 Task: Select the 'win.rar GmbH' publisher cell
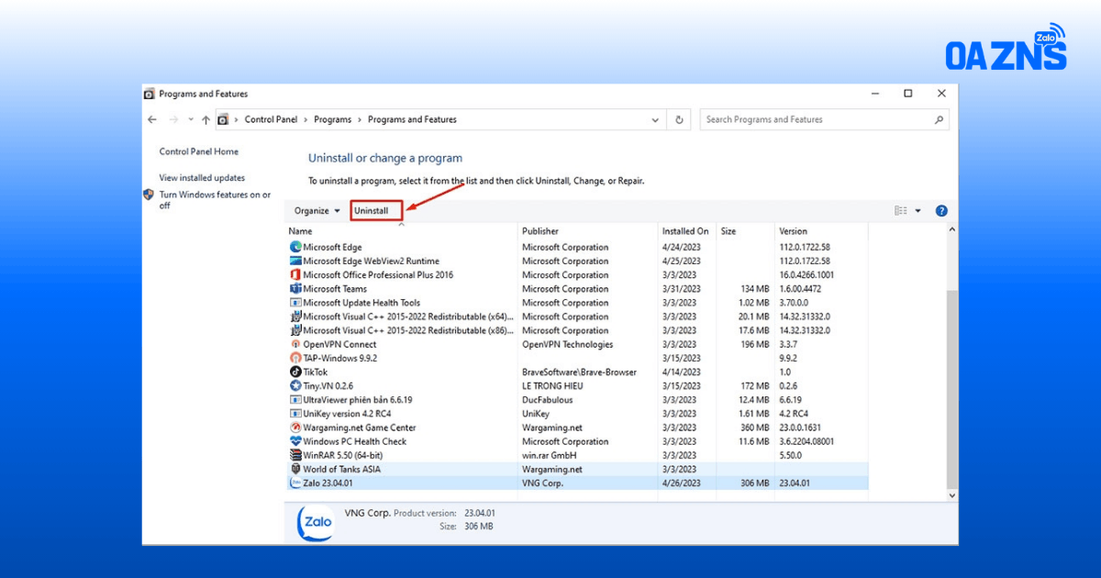(549, 455)
